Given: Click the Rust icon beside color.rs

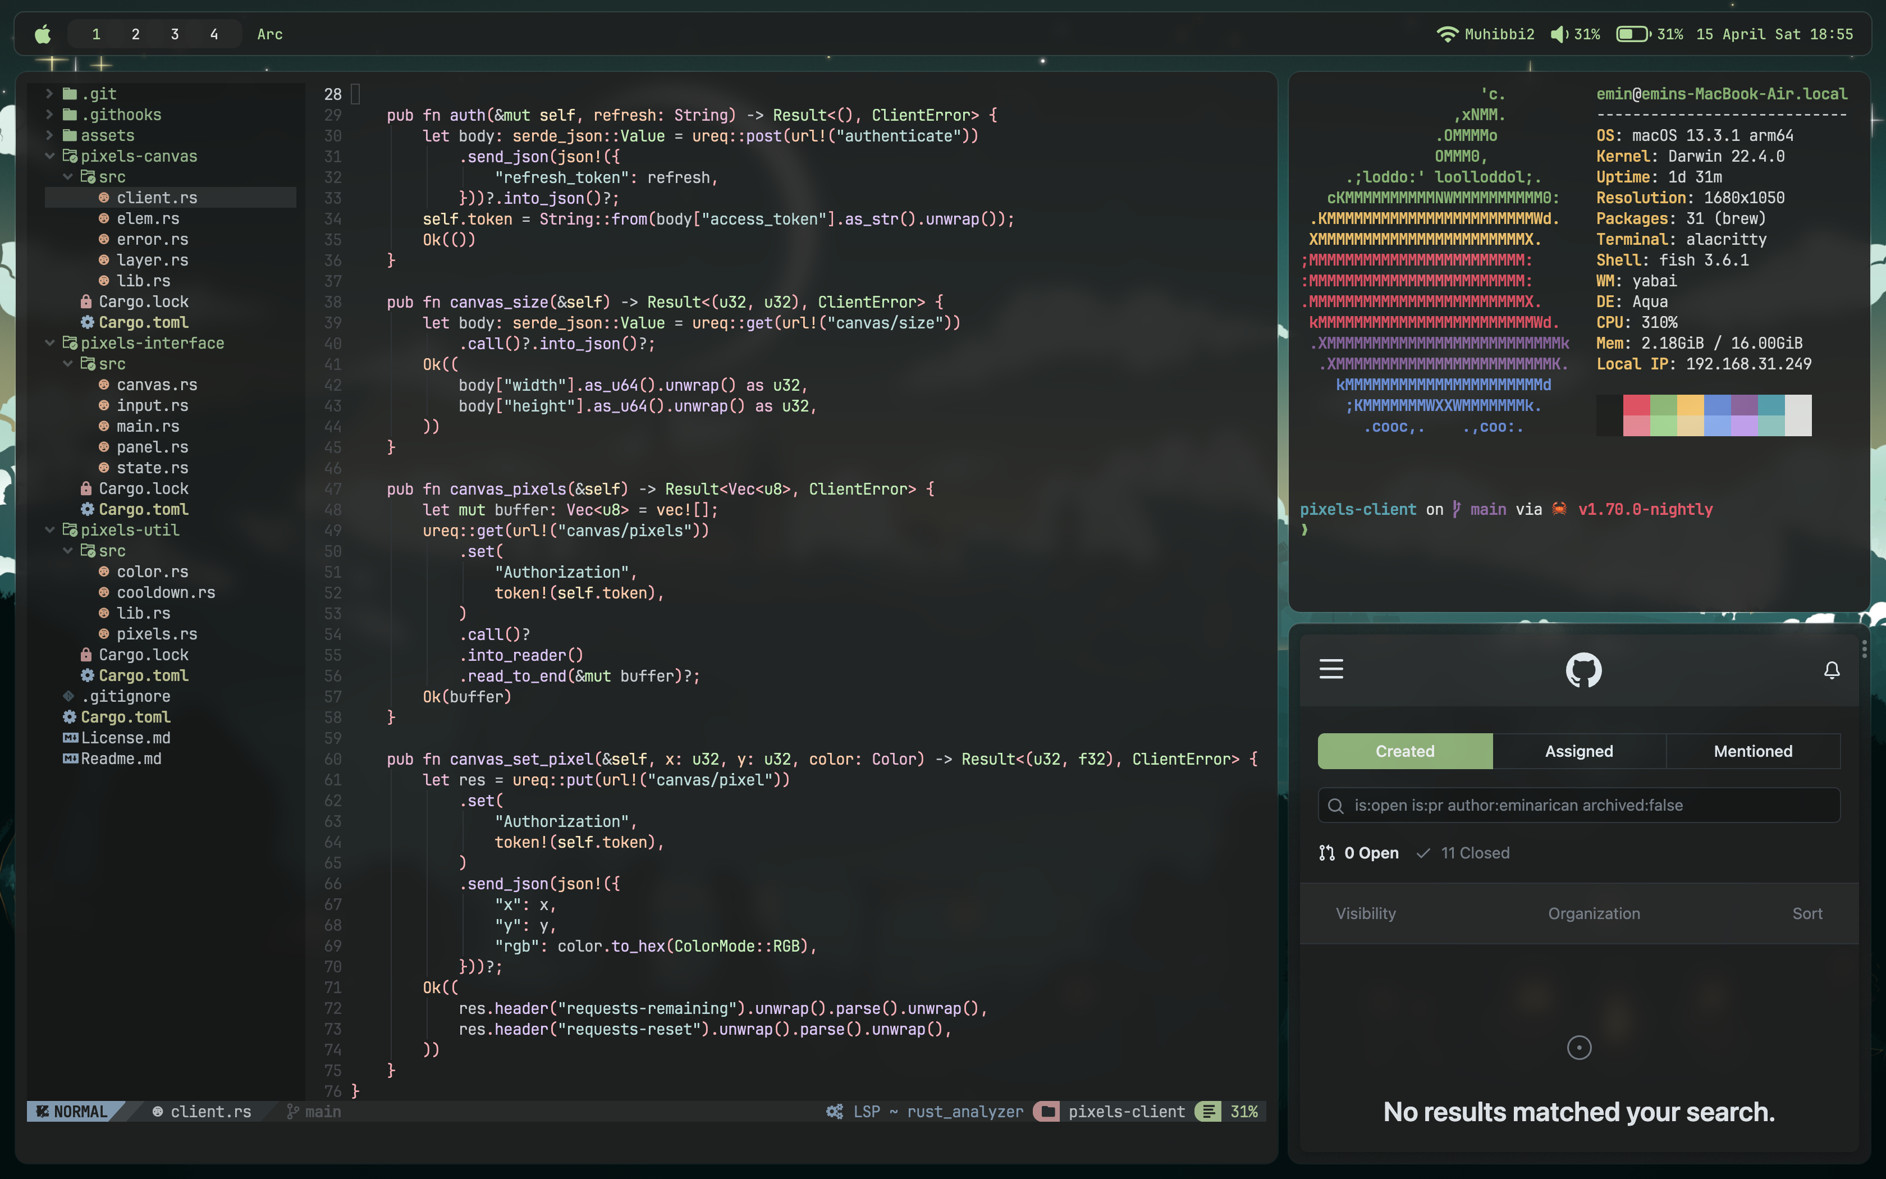Looking at the screenshot, I should (x=104, y=572).
